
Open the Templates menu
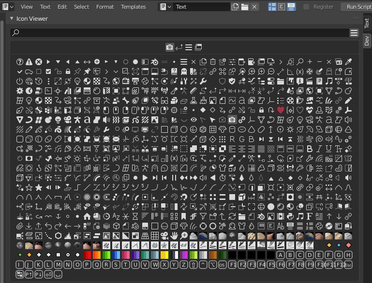click(x=133, y=7)
